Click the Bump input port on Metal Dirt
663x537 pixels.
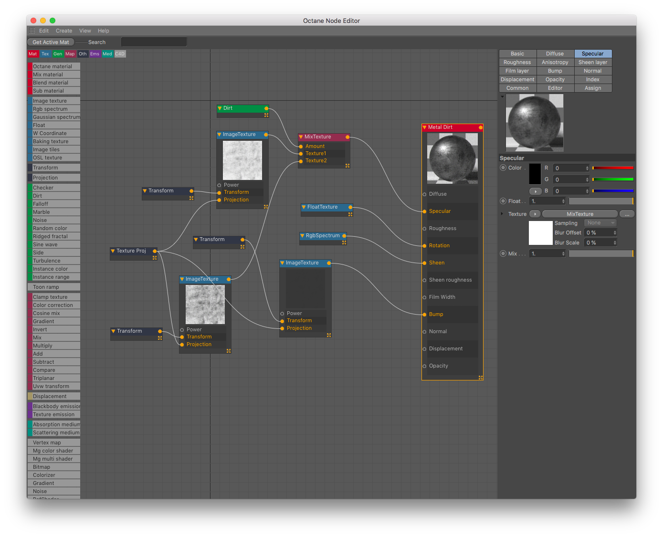pos(424,315)
